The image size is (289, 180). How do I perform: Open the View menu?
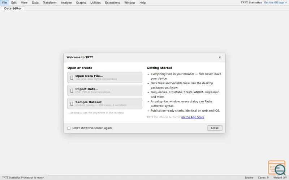[x=24, y=3]
